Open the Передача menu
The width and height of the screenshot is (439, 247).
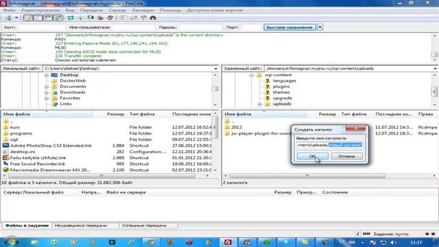pos(91,10)
